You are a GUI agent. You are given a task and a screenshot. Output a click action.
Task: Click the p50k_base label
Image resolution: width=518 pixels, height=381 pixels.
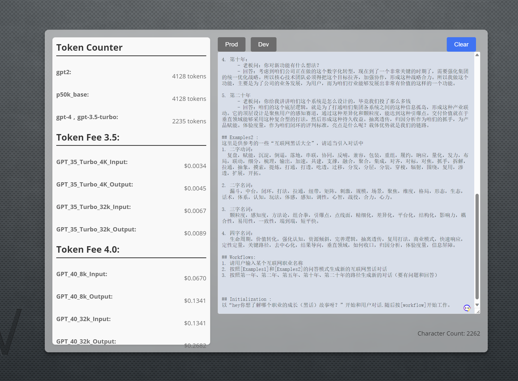click(x=72, y=95)
